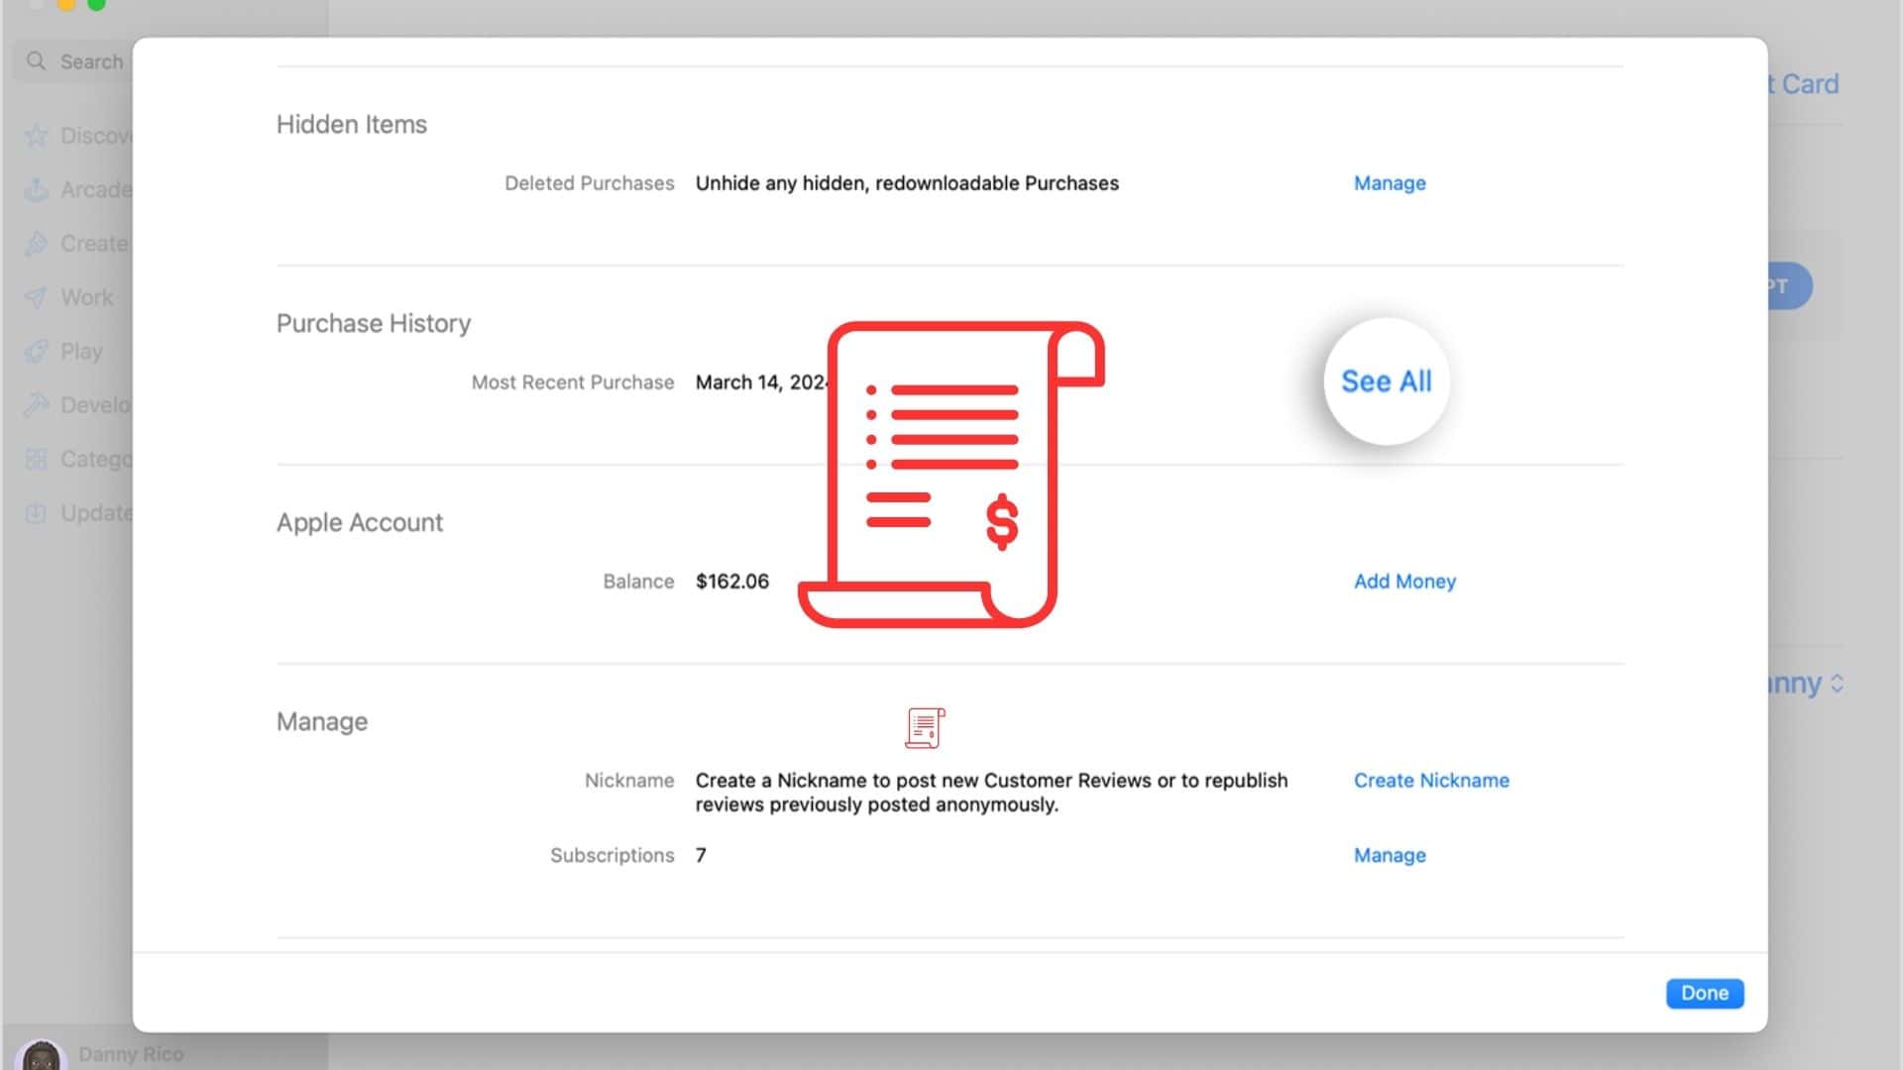Screen dimensions: 1903x1070
Task: Manage hidden deleted purchases
Action: pyautogui.click(x=1390, y=183)
